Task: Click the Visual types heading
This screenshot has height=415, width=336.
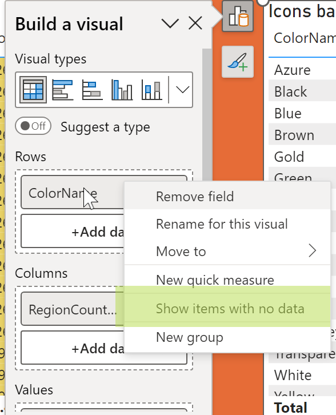Action: click(50, 59)
